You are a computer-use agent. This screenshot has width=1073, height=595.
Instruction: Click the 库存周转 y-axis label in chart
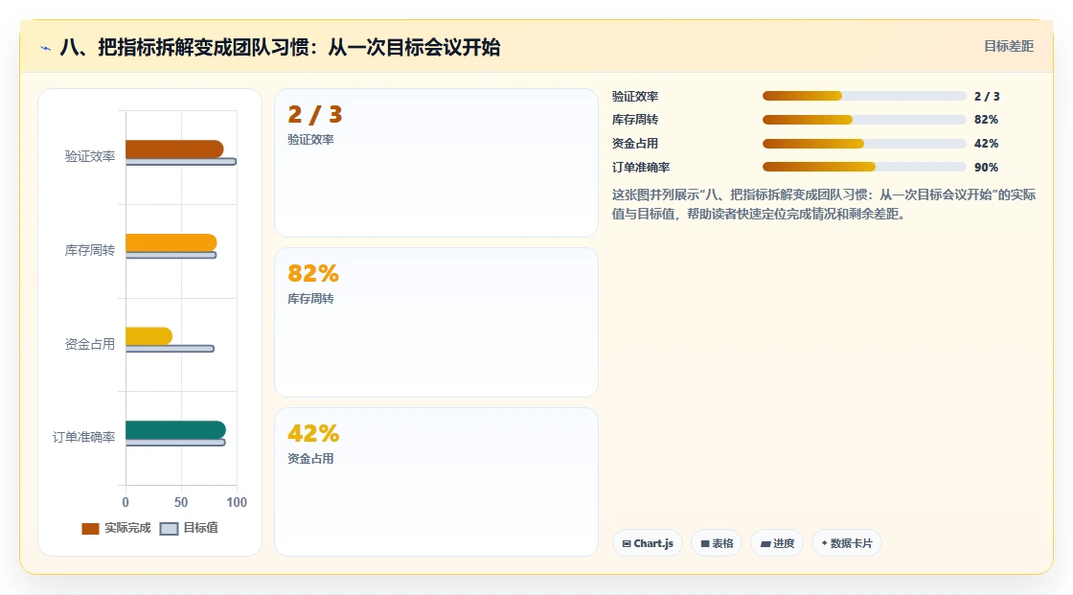pyautogui.click(x=90, y=250)
